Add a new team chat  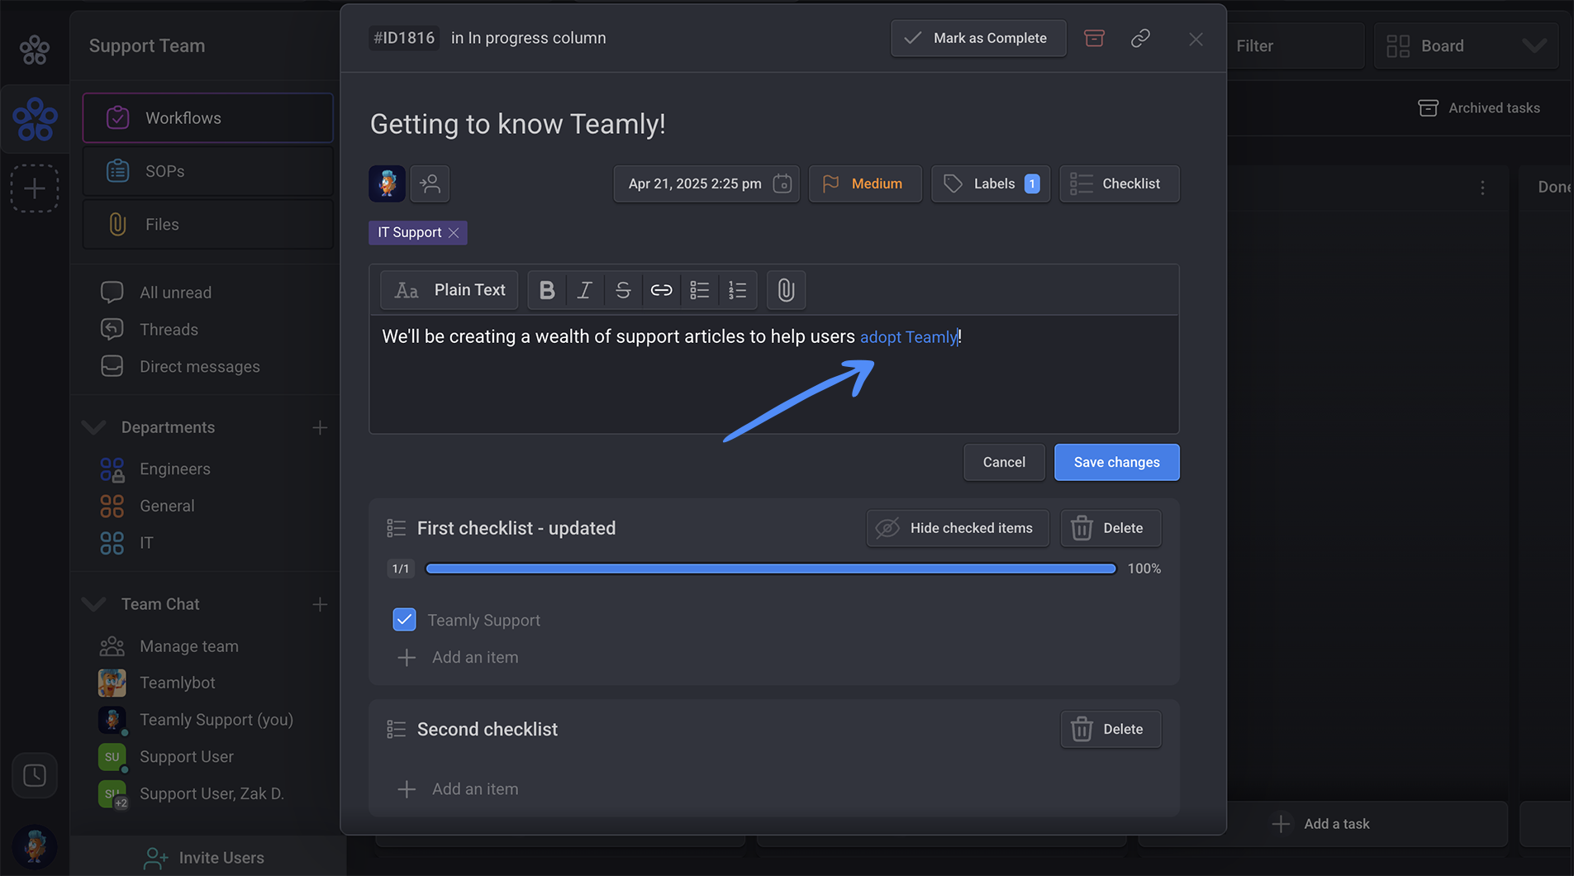320,604
